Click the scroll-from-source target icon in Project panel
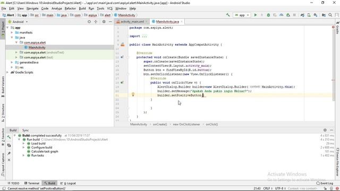The height and width of the screenshot is (191, 340). click(x=89, y=22)
